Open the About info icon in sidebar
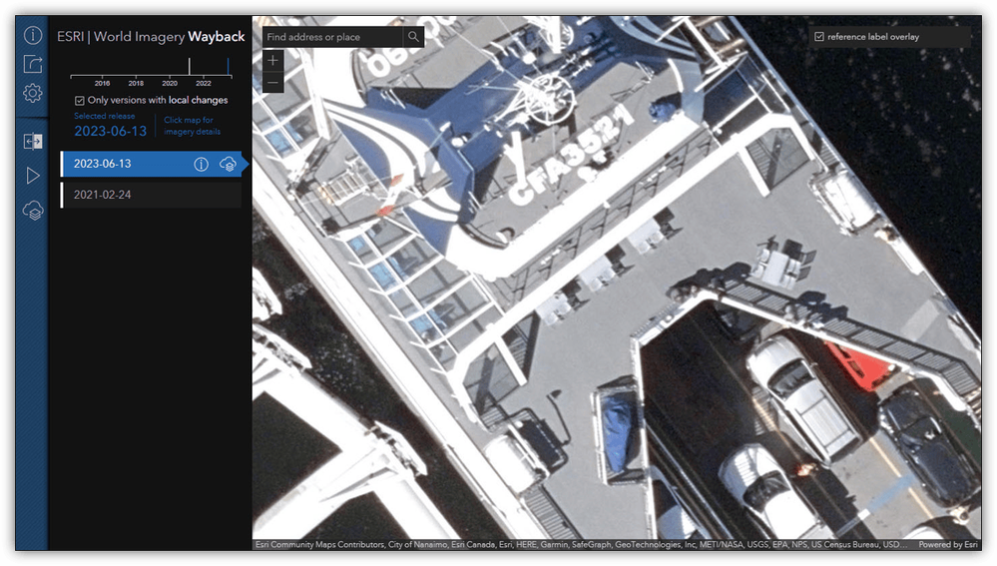 32,35
